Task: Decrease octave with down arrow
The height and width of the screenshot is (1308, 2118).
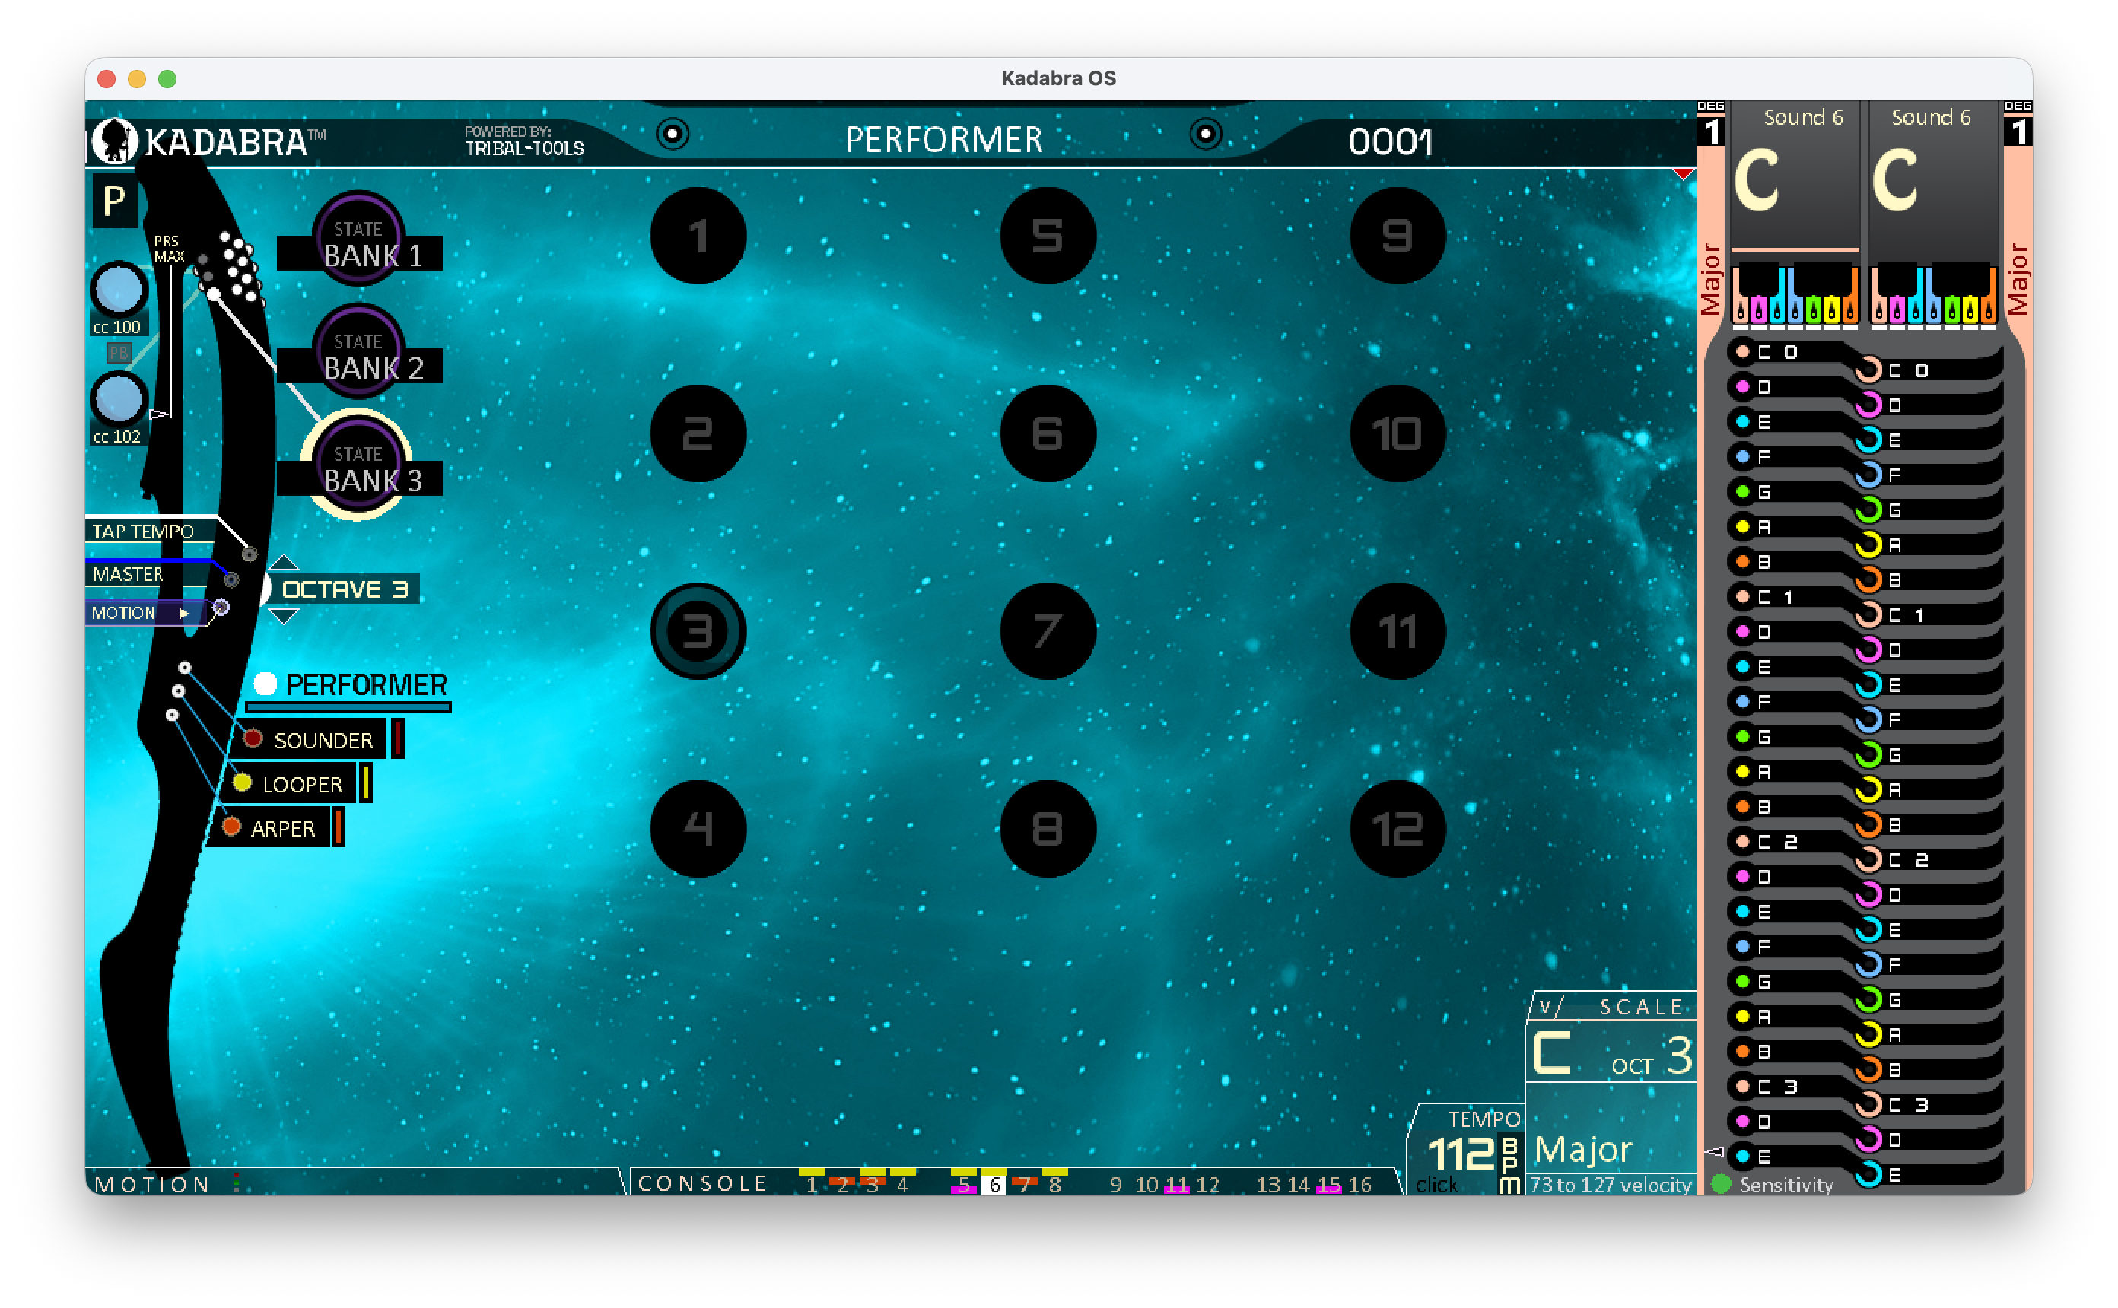Action: coord(284,616)
